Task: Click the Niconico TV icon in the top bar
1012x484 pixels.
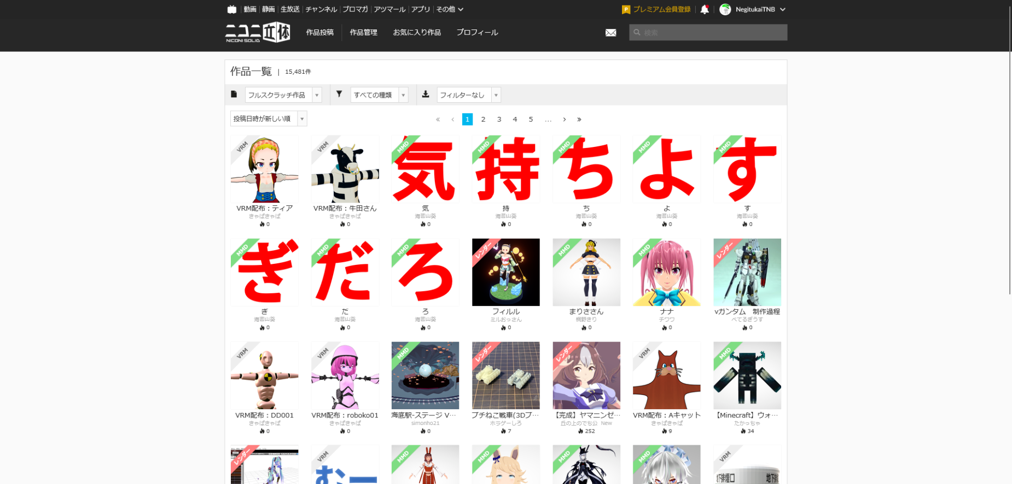Action: (x=232, y=9)
